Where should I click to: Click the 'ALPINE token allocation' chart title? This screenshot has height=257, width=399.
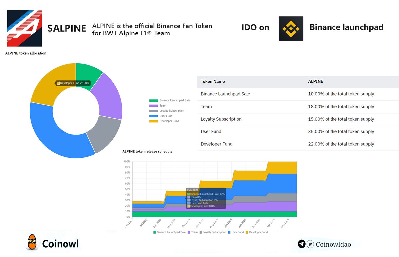point(26,53)
